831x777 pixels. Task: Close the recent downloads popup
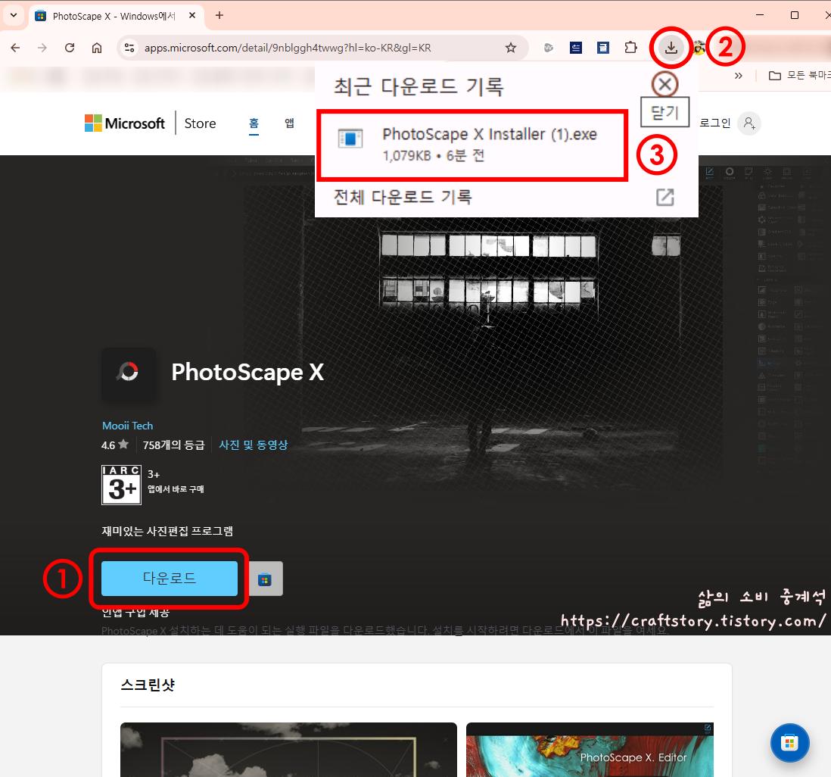point(664,84)
